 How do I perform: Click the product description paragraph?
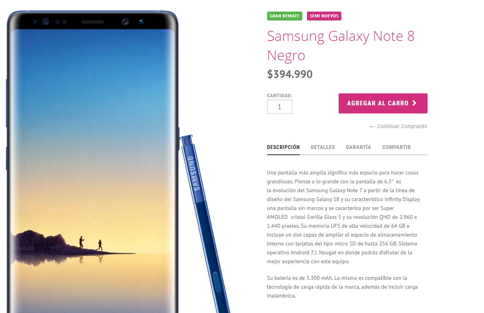[x=343, y=217]
